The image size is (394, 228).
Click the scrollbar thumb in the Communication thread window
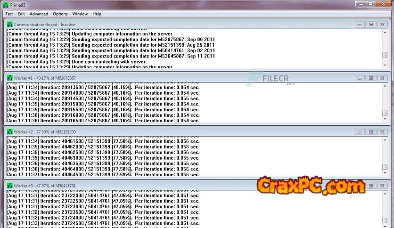[385, 55]
